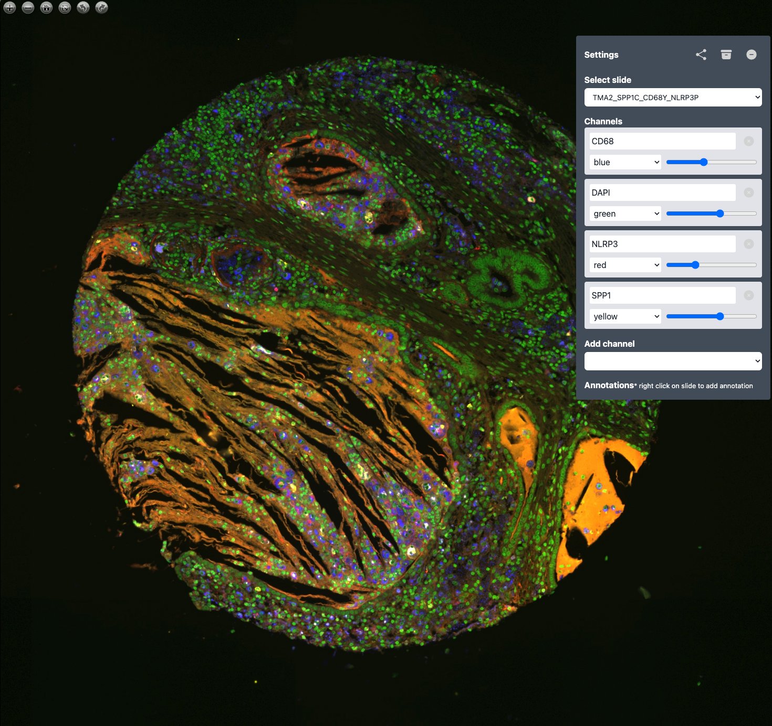Zoom out using the minus toolbar icon

click(x=27, y=8)
